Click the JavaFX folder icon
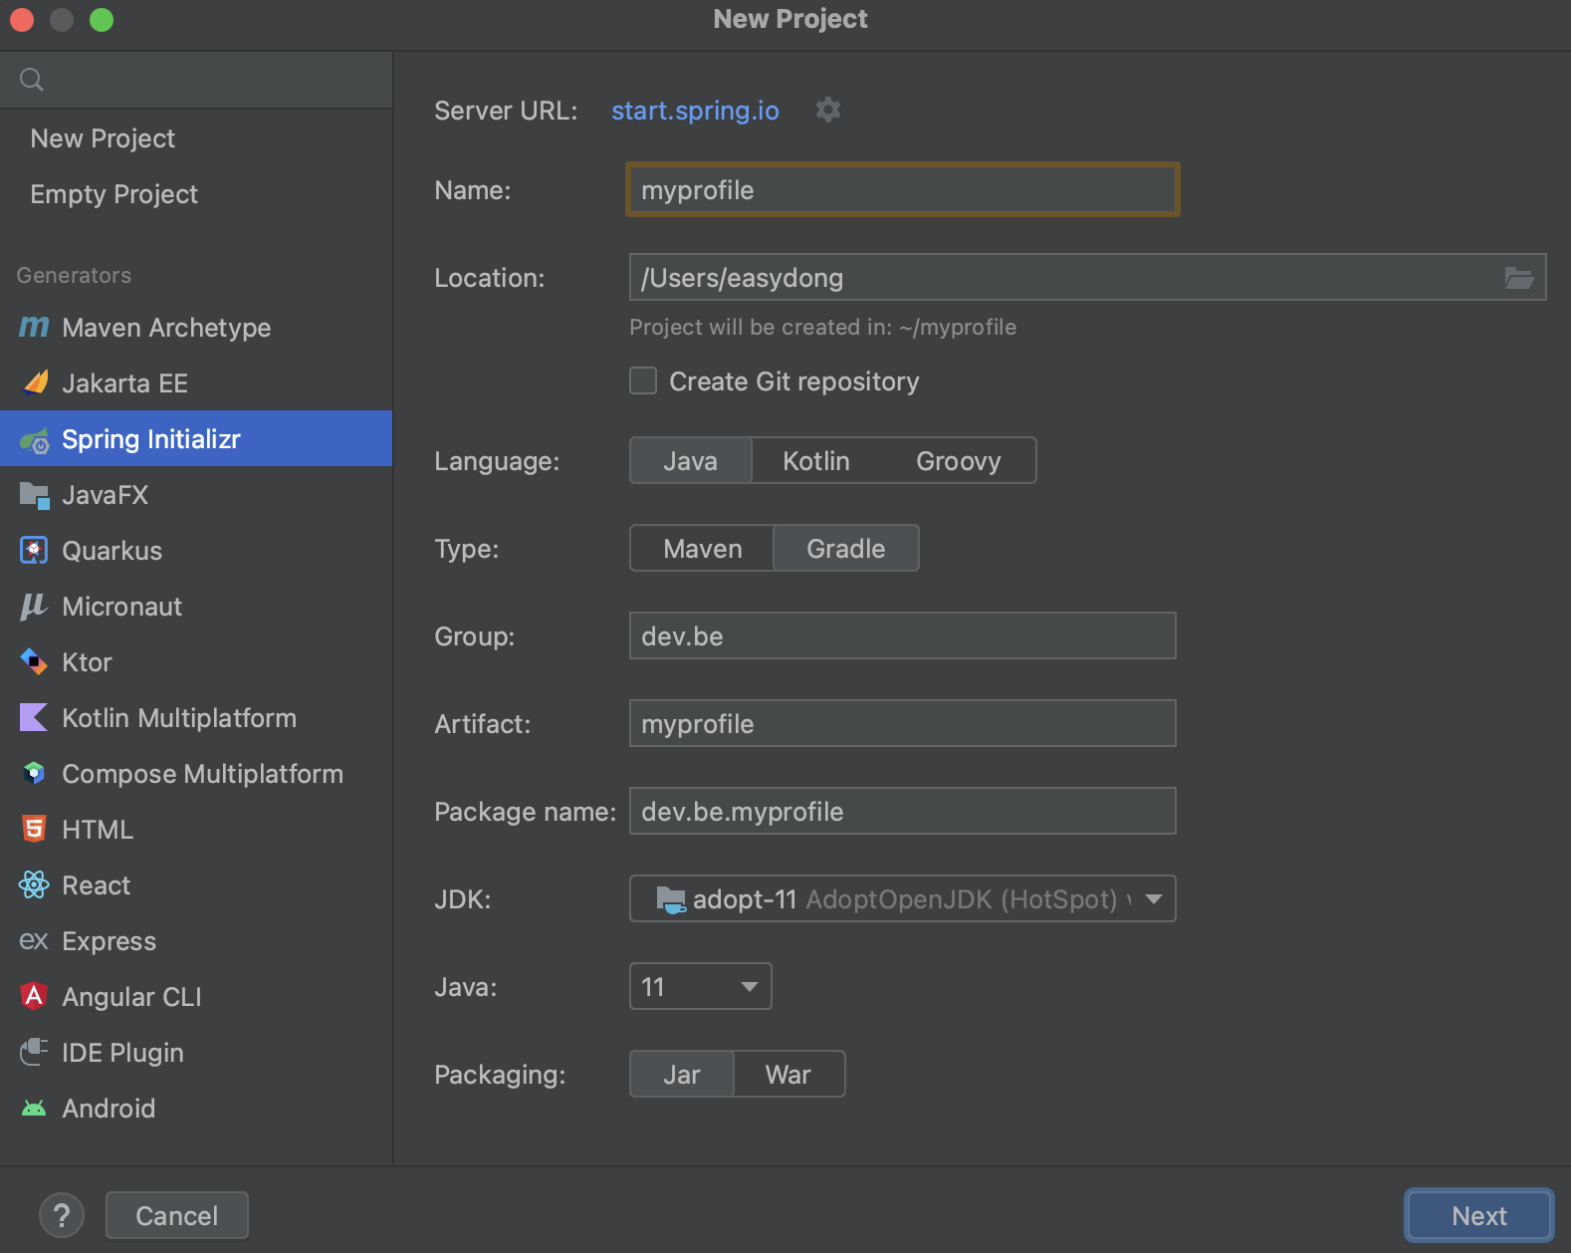 click(35, 495)
